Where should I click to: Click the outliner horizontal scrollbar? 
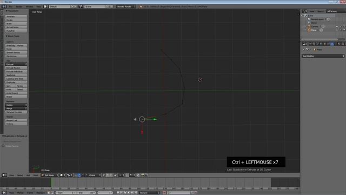(320, 40)
